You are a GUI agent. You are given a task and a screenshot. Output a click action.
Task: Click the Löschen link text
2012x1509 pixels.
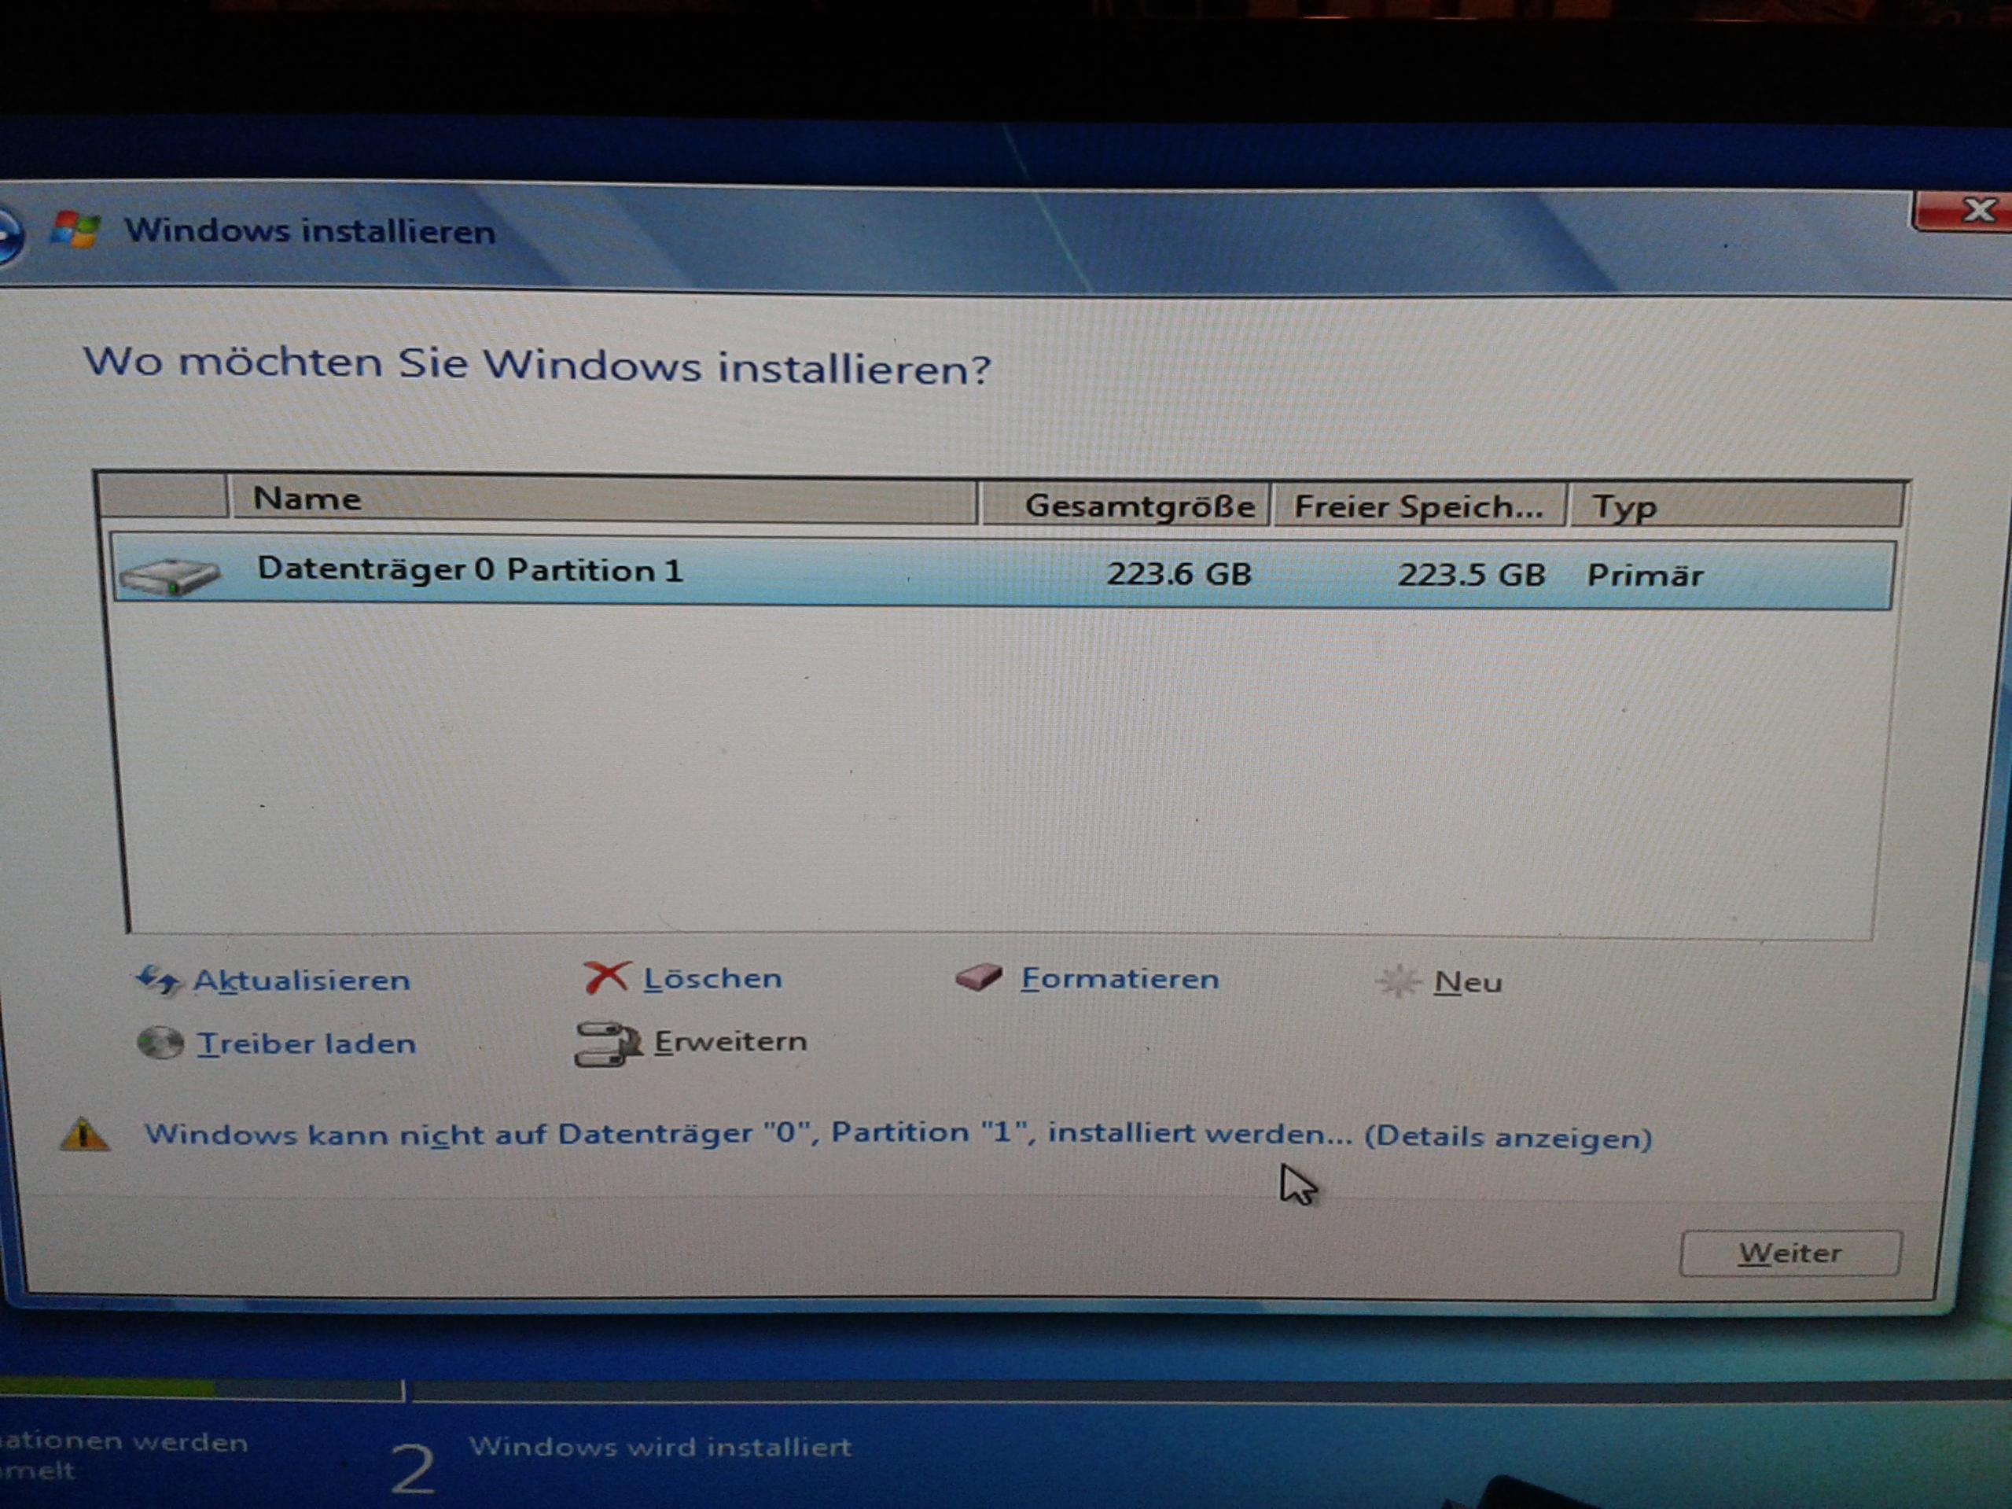pos(712,979)
